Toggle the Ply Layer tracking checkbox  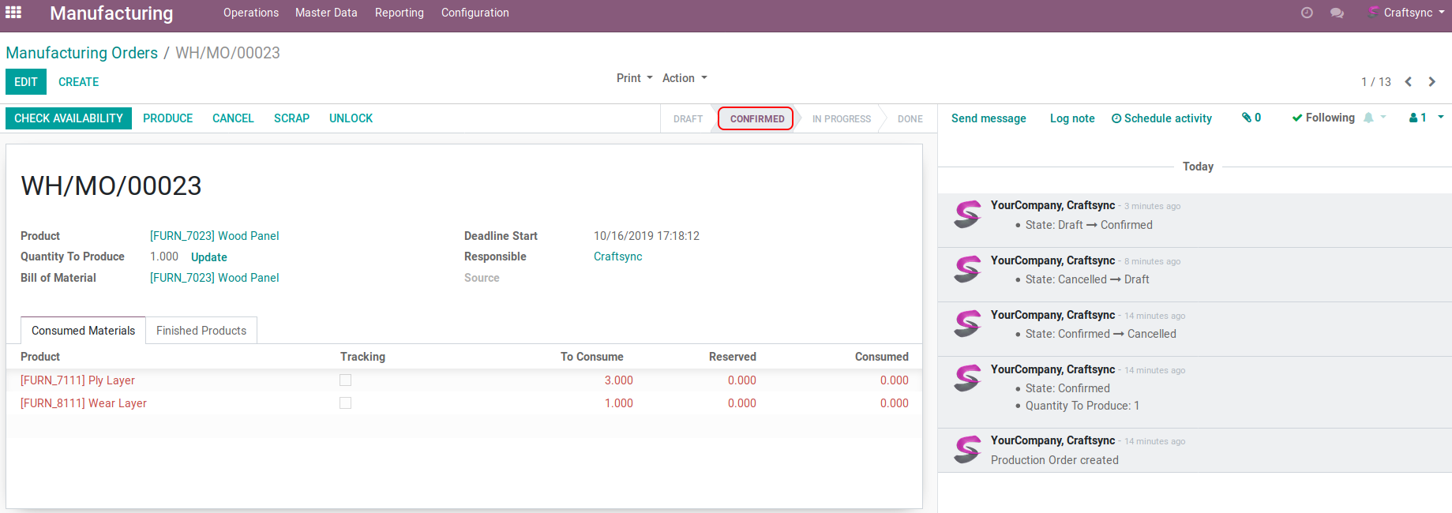pyautogui.click(x=345, y=380)
